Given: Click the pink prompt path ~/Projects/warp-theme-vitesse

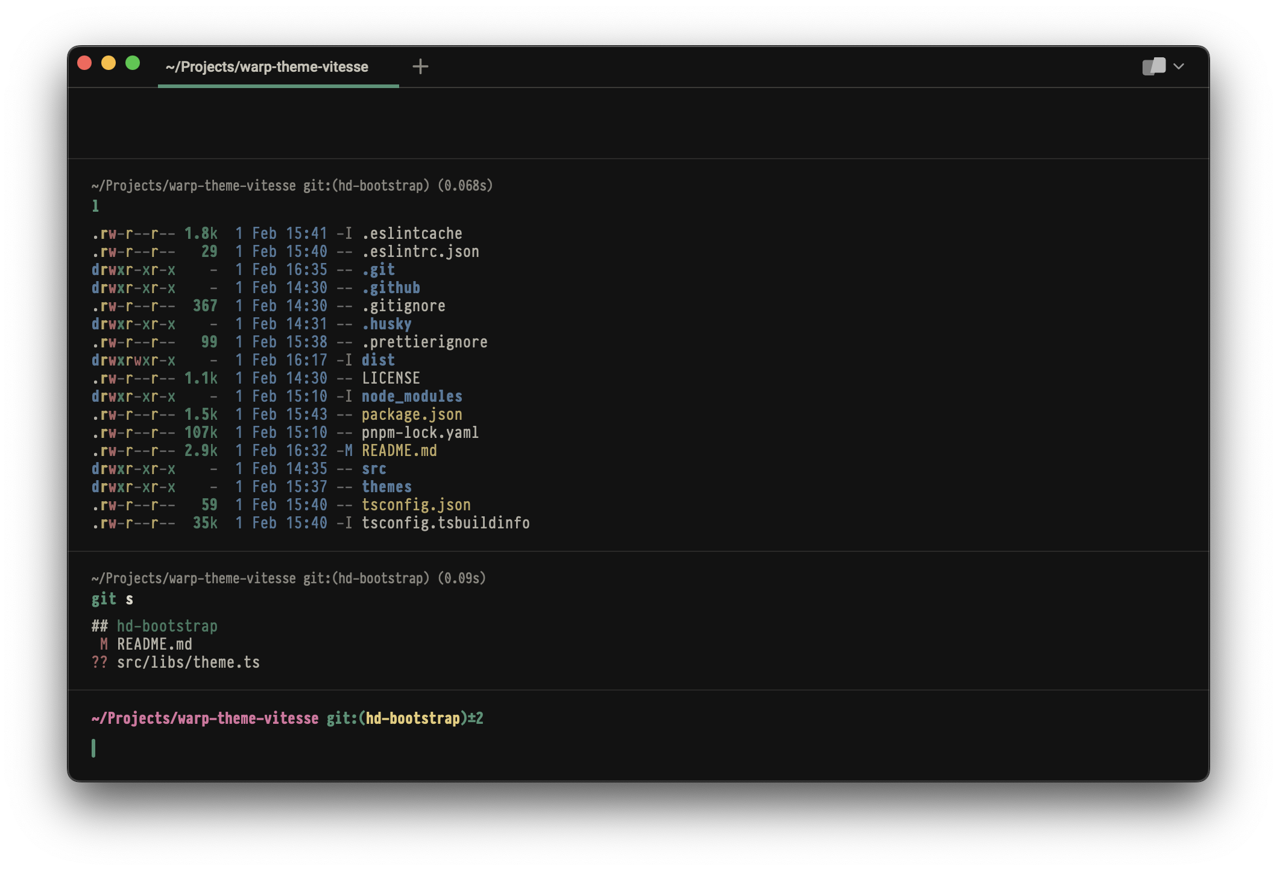Looking at the screenshot, I should point(205,718).
